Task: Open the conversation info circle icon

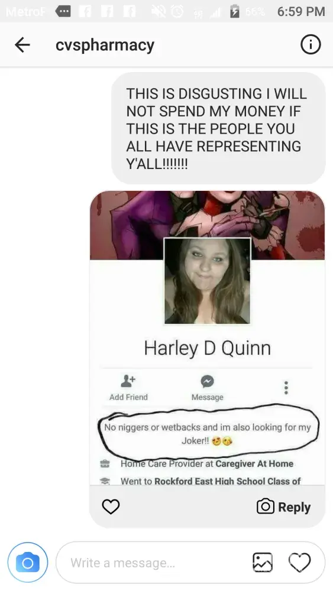Action: point(311,45)
